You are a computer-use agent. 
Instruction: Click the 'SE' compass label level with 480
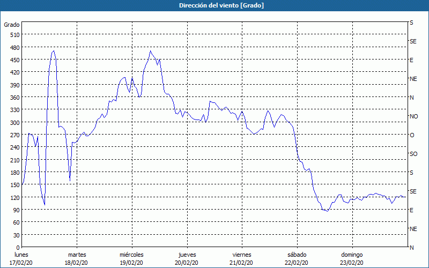[413, 42]
